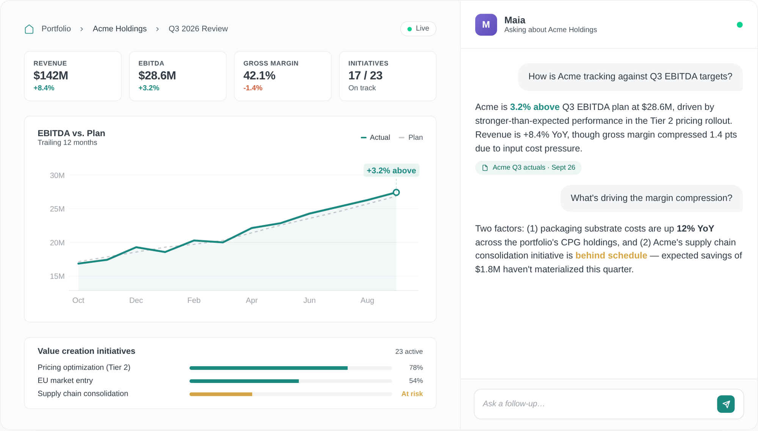
Task: Click EU market entry progress bar
Action: pyautogui.click(x=291, y=381)
